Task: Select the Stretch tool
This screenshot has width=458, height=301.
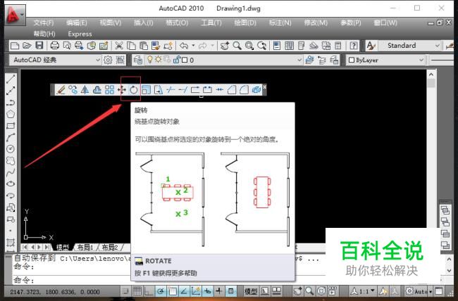Action: [x=159, y=90]
